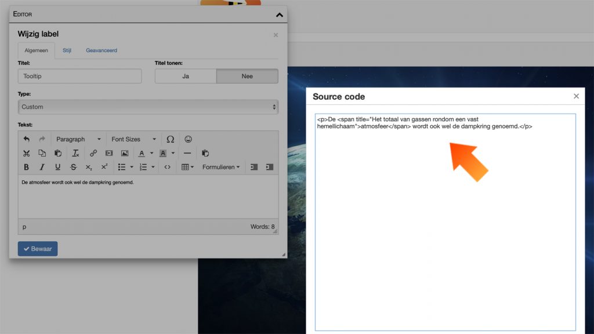Click inside the Source code textarea
Screen dimensions: 594x334
point(445,222)
